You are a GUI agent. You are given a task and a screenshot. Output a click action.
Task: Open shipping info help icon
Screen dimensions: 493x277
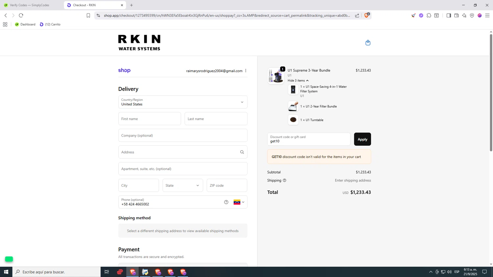[x=285, y=181]
